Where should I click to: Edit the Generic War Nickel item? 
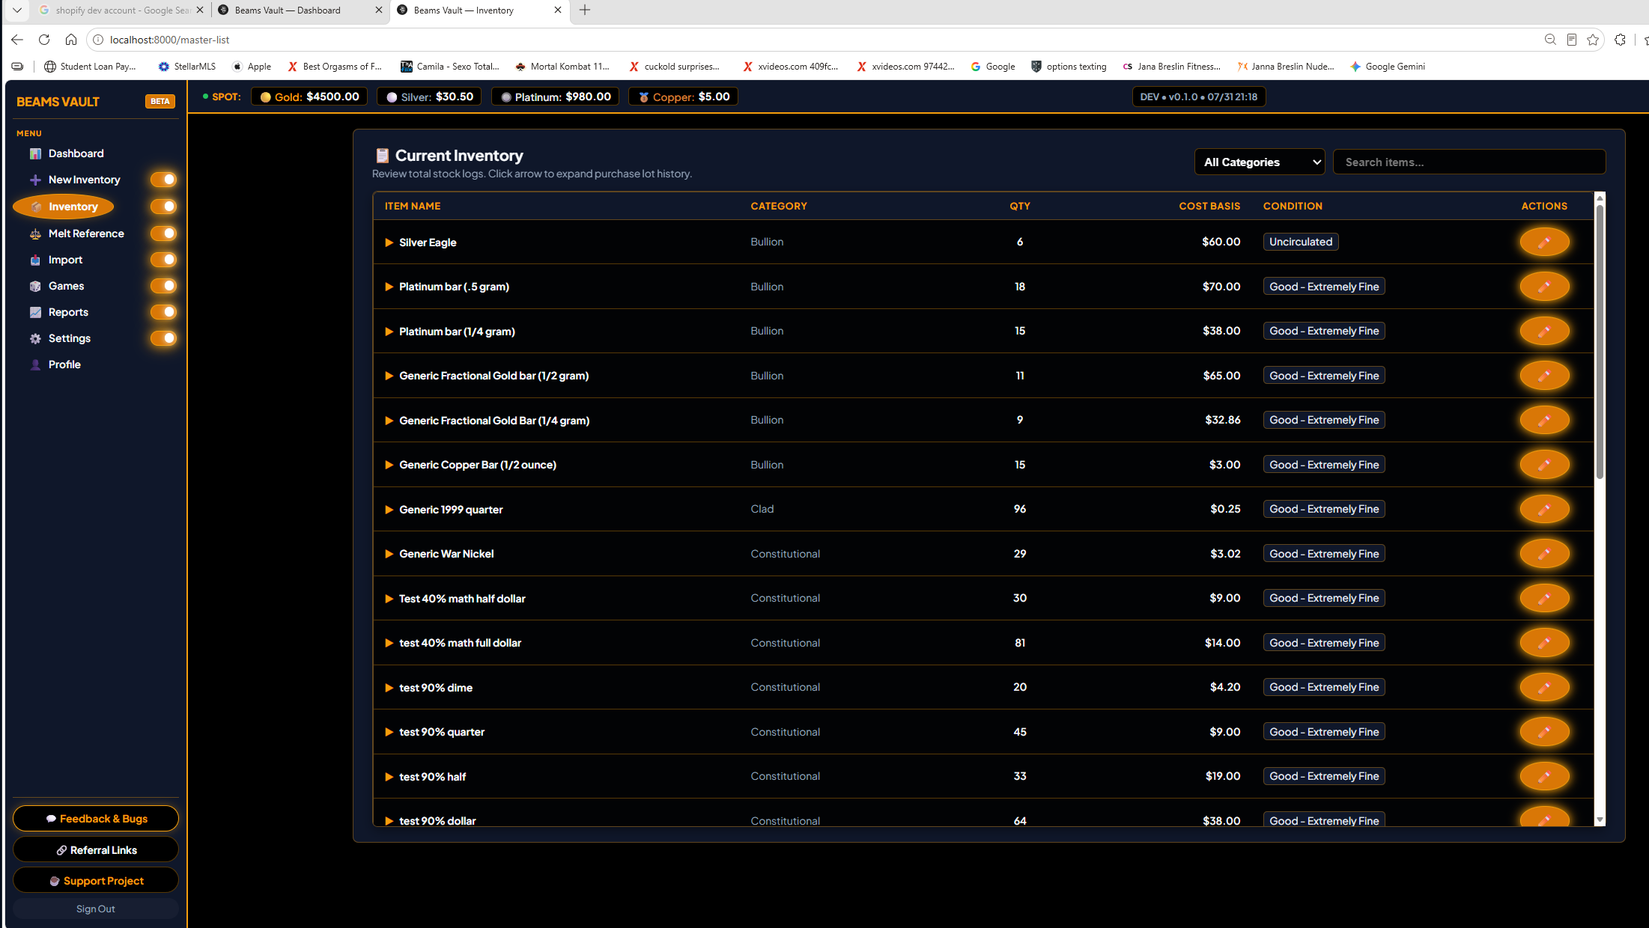(x=1544, y=554)
